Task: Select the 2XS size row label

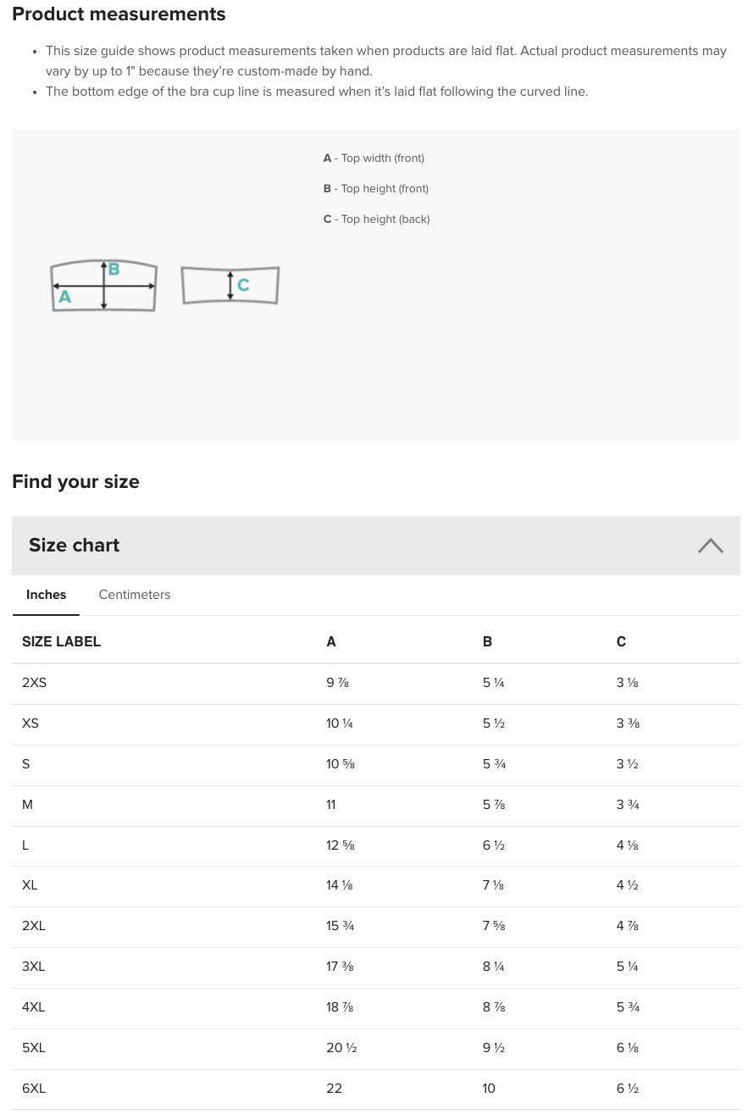Action: click(35, 683)
